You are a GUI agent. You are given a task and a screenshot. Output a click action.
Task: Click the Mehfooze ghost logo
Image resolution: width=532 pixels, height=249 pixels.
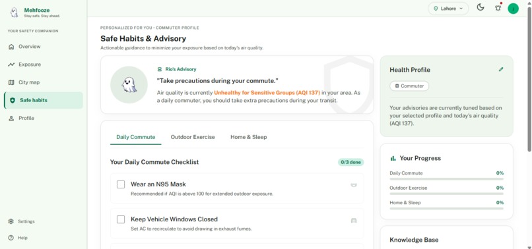[x=15, y=13]
